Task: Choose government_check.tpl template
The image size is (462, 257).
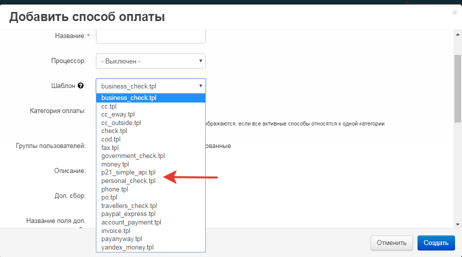Action: (x=133, y=156)
